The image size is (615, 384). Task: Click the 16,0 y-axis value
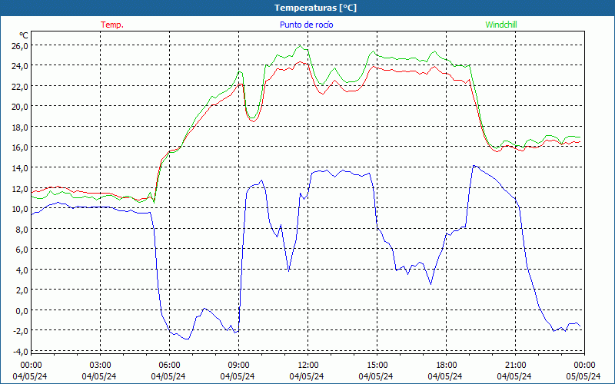21,147
